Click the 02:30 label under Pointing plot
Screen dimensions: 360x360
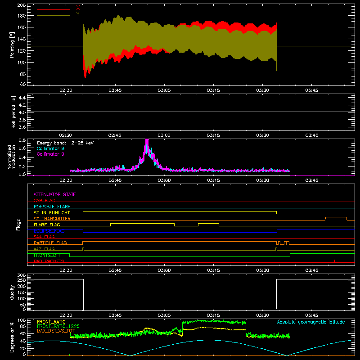(66, 90)
